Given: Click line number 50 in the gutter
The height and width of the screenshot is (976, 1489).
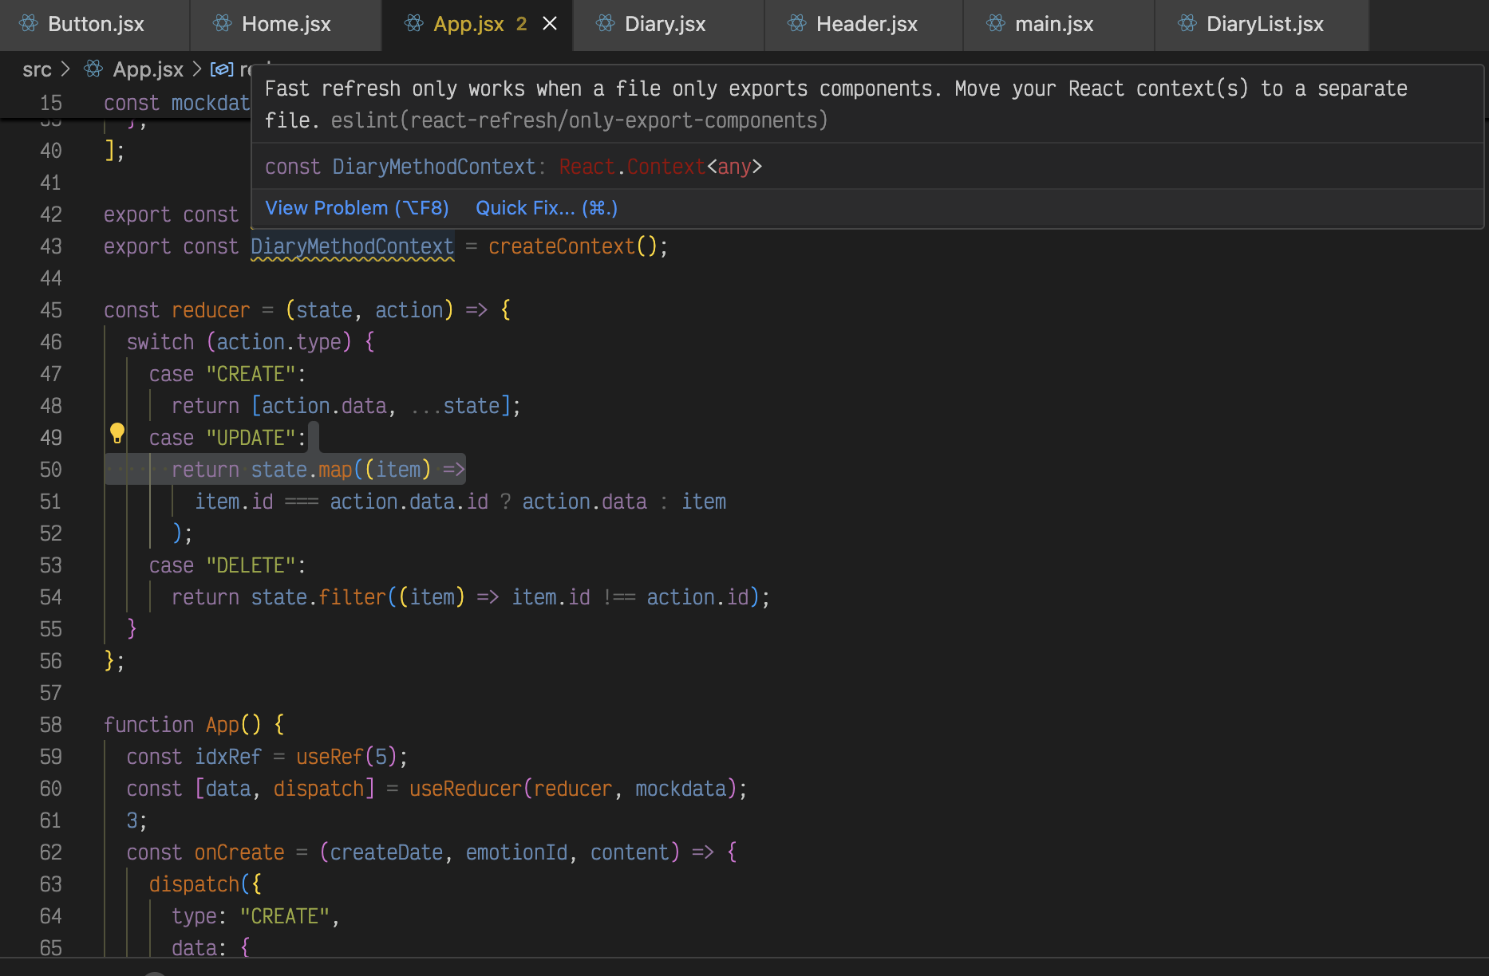Looking at the screenshot, I should coord(51,470).
